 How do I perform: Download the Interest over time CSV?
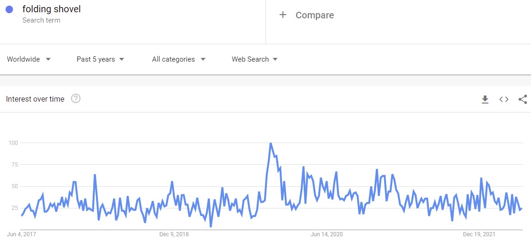click(x=485, y=99)
